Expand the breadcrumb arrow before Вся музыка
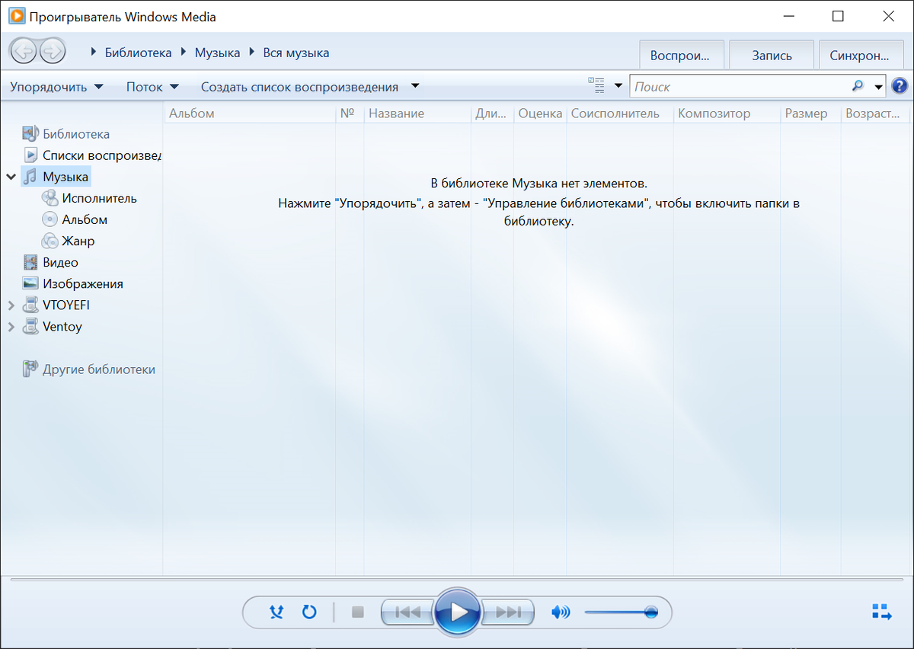The image size is (914, 649). [251, 53]
